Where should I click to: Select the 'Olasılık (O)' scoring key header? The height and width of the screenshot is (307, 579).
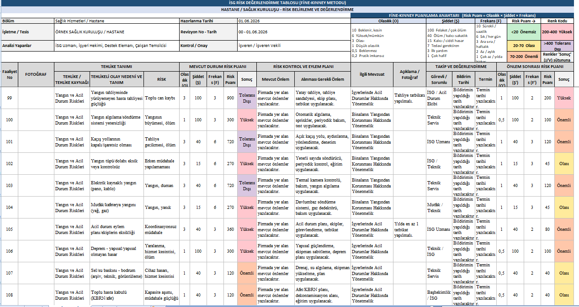(388, 21)
